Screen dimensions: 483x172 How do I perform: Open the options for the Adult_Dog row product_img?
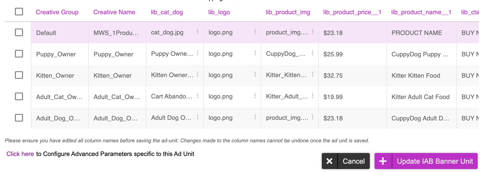(x=313, y=117)
